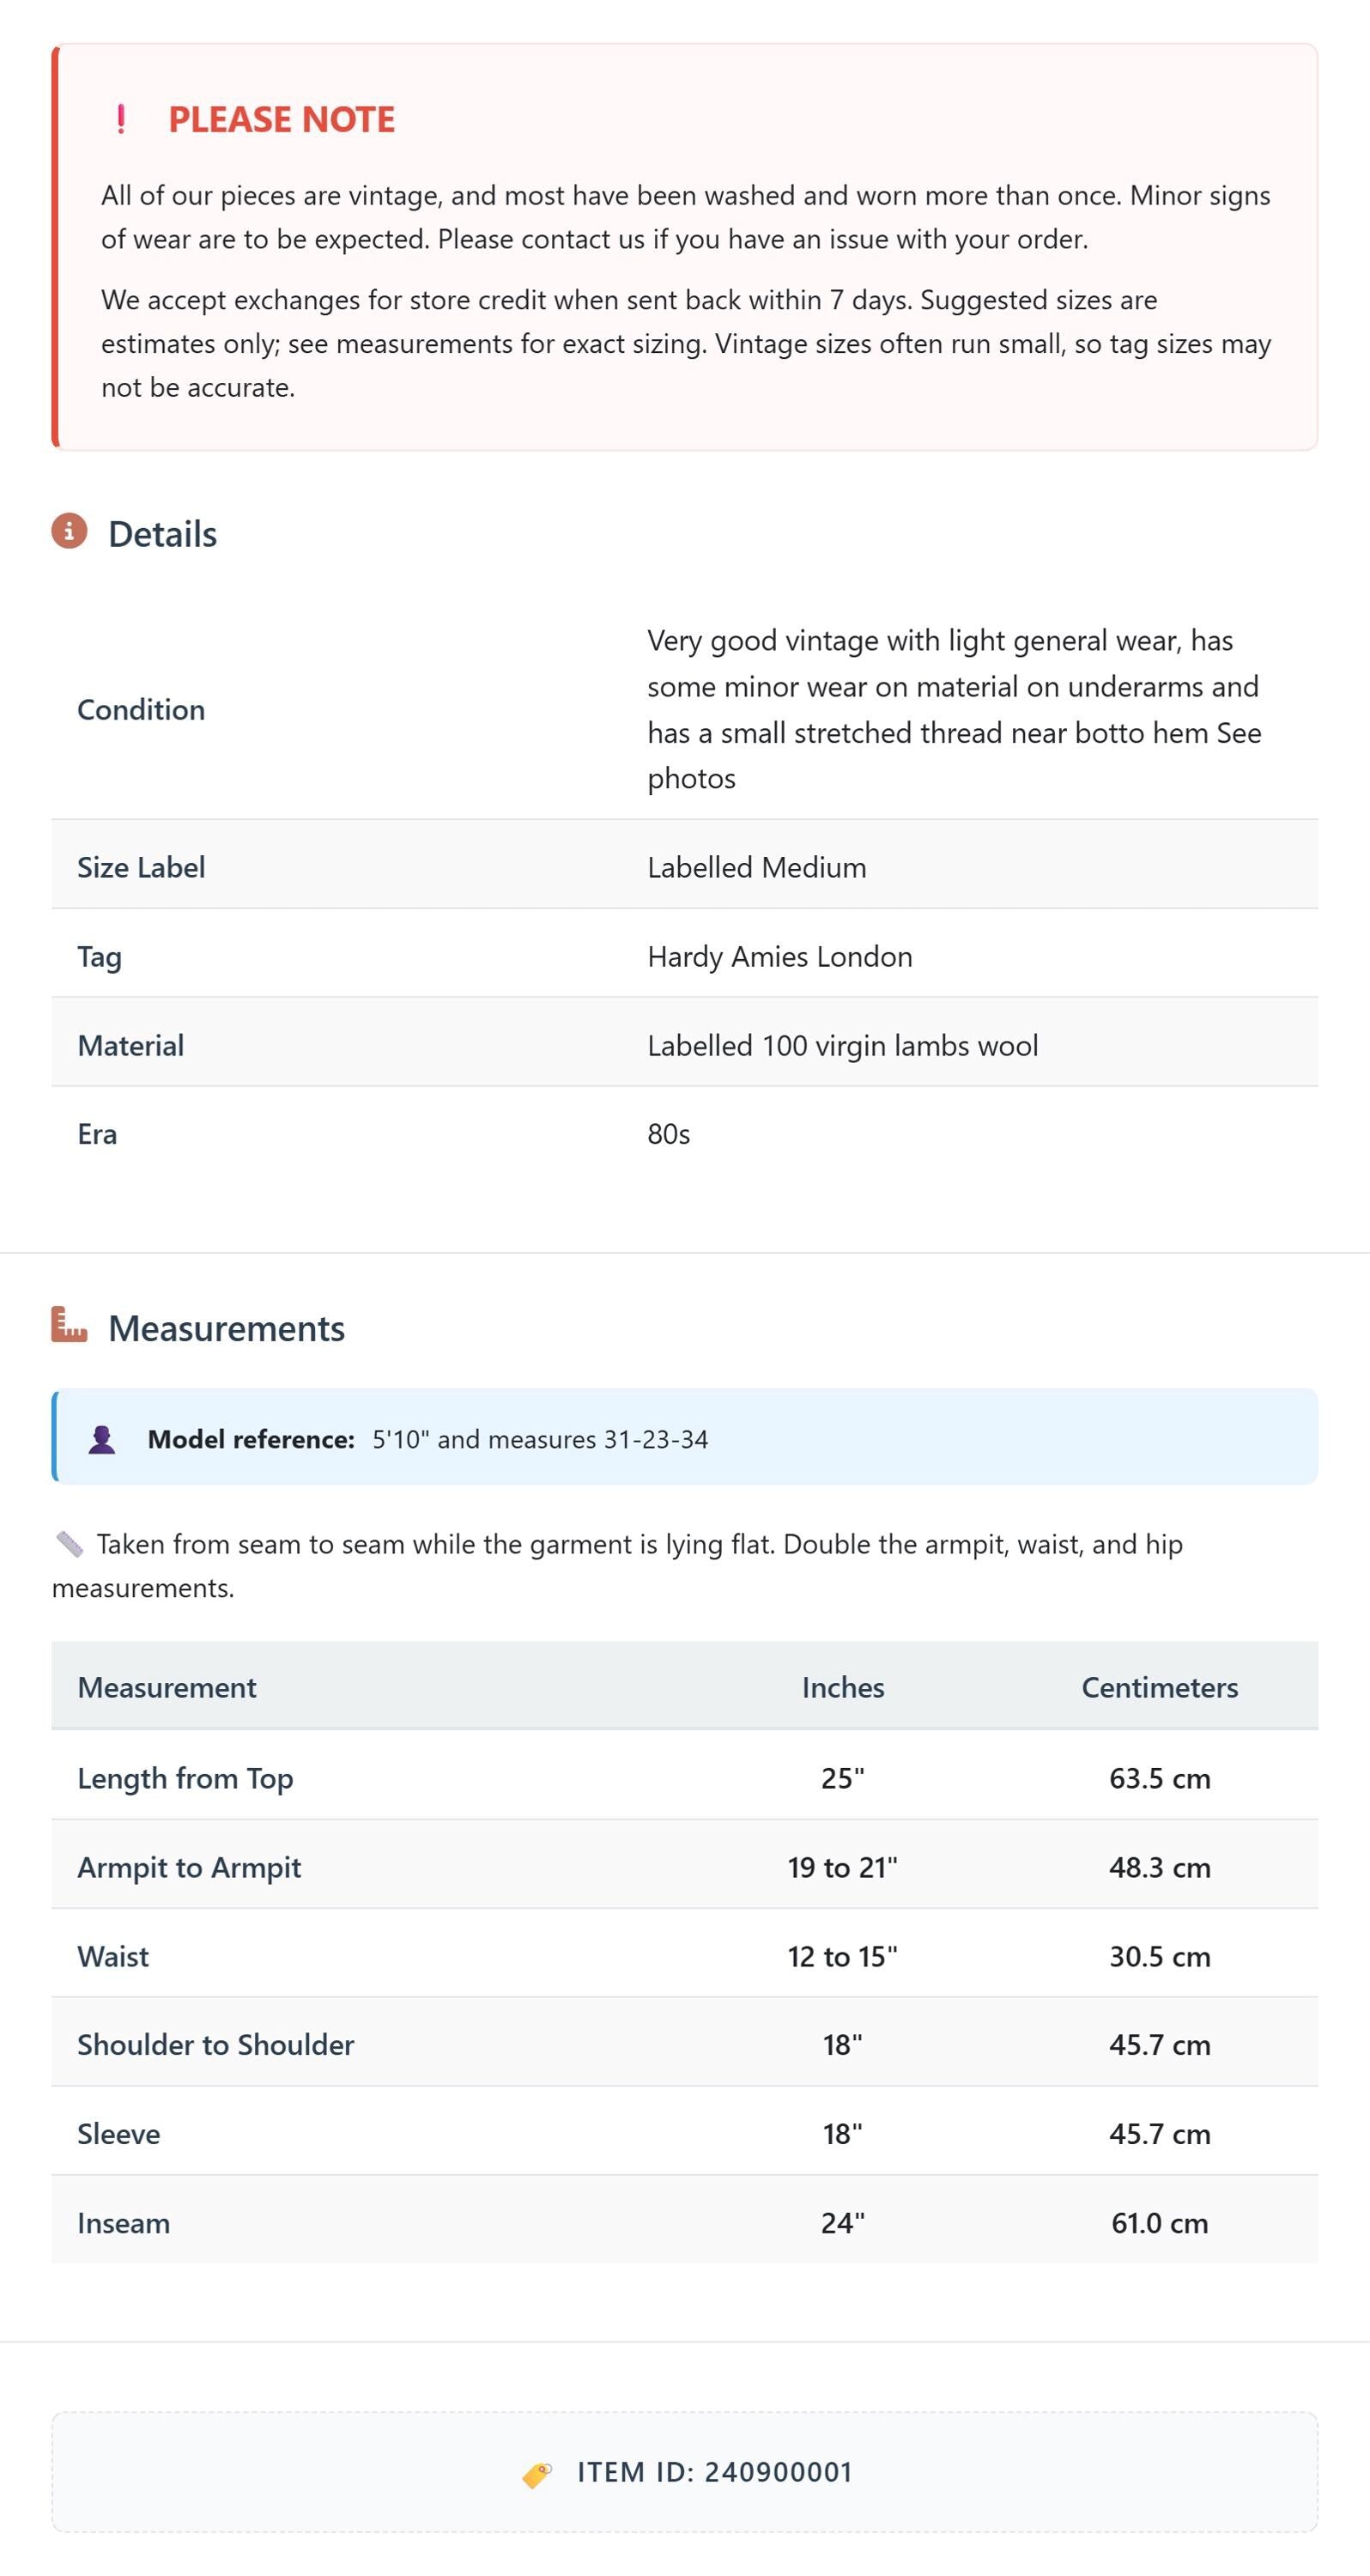
Task: Click the Model reference label
Action: click(x=251, y=1439)
